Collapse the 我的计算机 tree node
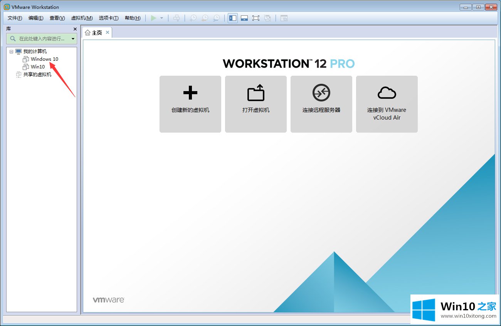Image resolution: width=501 pixels, height=326 pixels. point(11,52)
